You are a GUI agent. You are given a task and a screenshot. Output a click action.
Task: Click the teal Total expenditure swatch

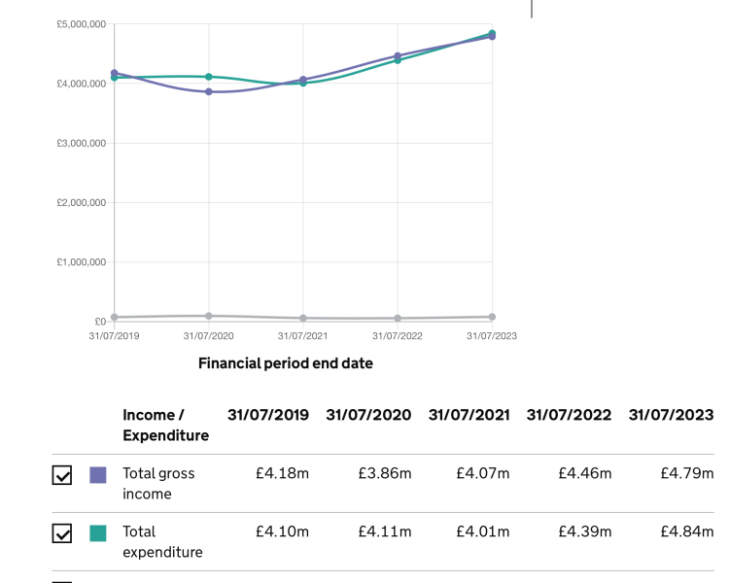point(98,533)
